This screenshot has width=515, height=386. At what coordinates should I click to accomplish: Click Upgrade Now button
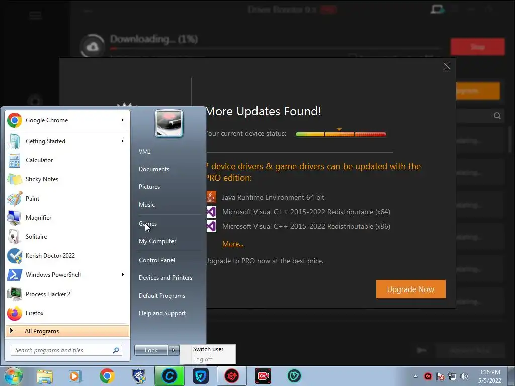point(410,289)
